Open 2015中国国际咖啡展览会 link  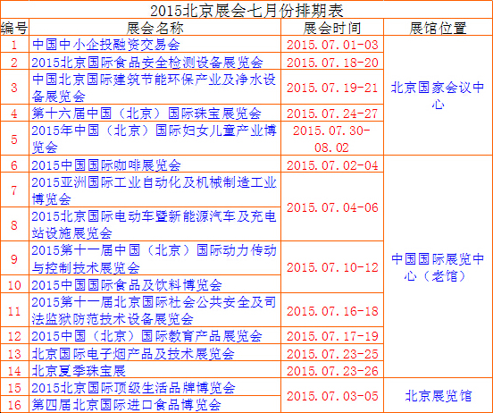tap(106, 165)
